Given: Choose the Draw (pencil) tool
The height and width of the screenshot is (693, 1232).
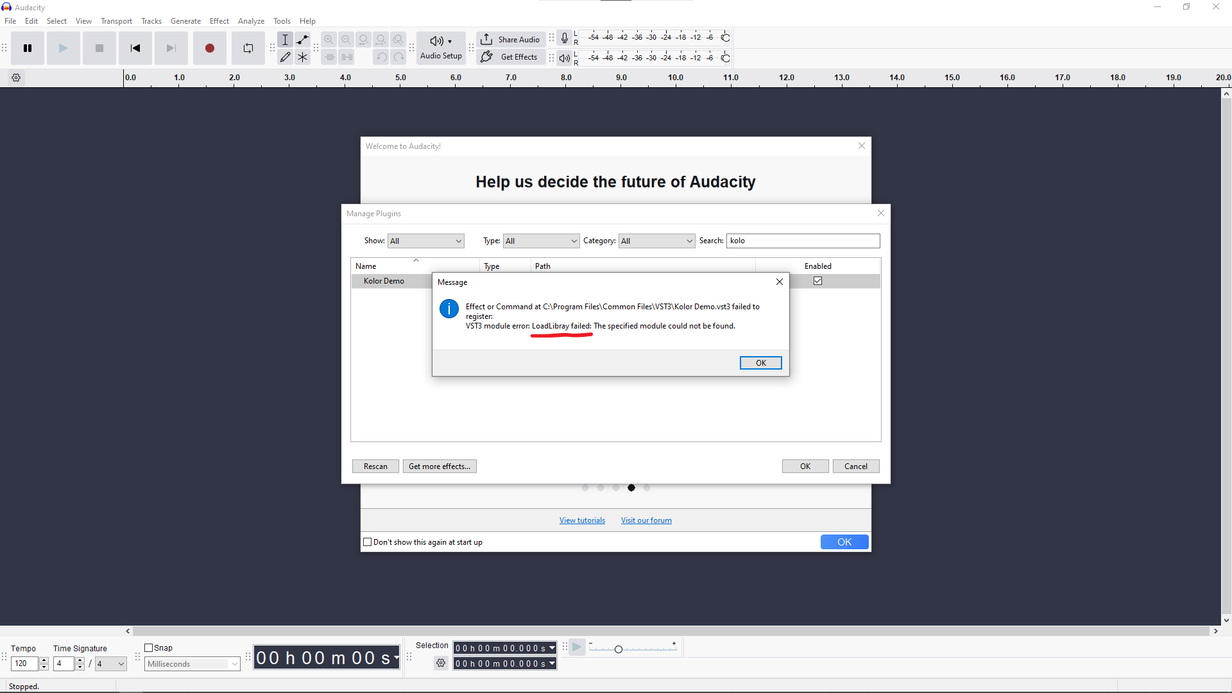Looking at the screenshot, I should (x=286, y=57).
